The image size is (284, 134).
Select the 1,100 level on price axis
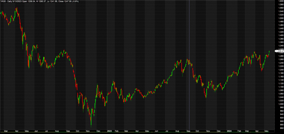point(282,87)
